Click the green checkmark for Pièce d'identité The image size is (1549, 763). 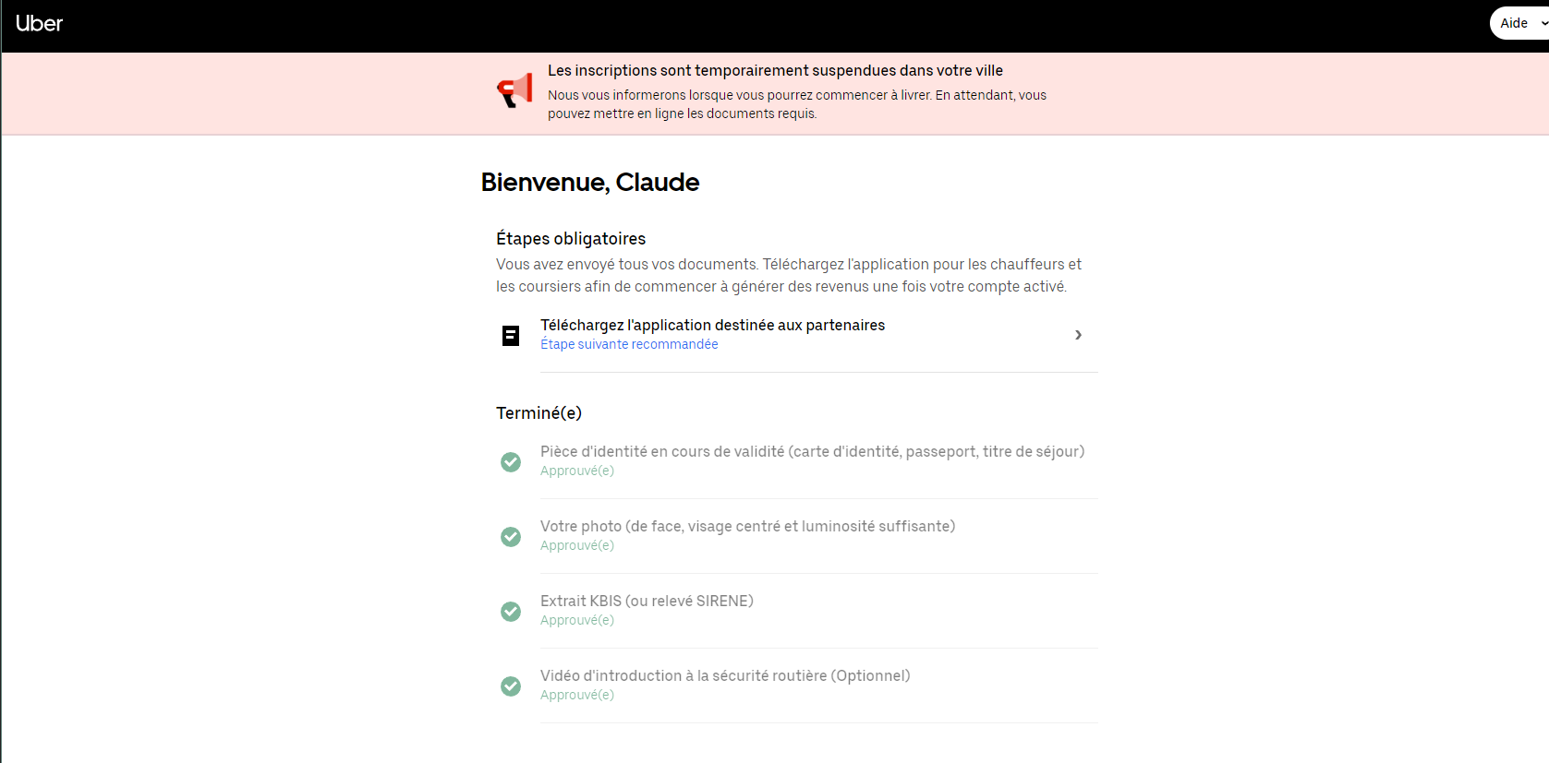pyautogui.click(x=511, y=461)
